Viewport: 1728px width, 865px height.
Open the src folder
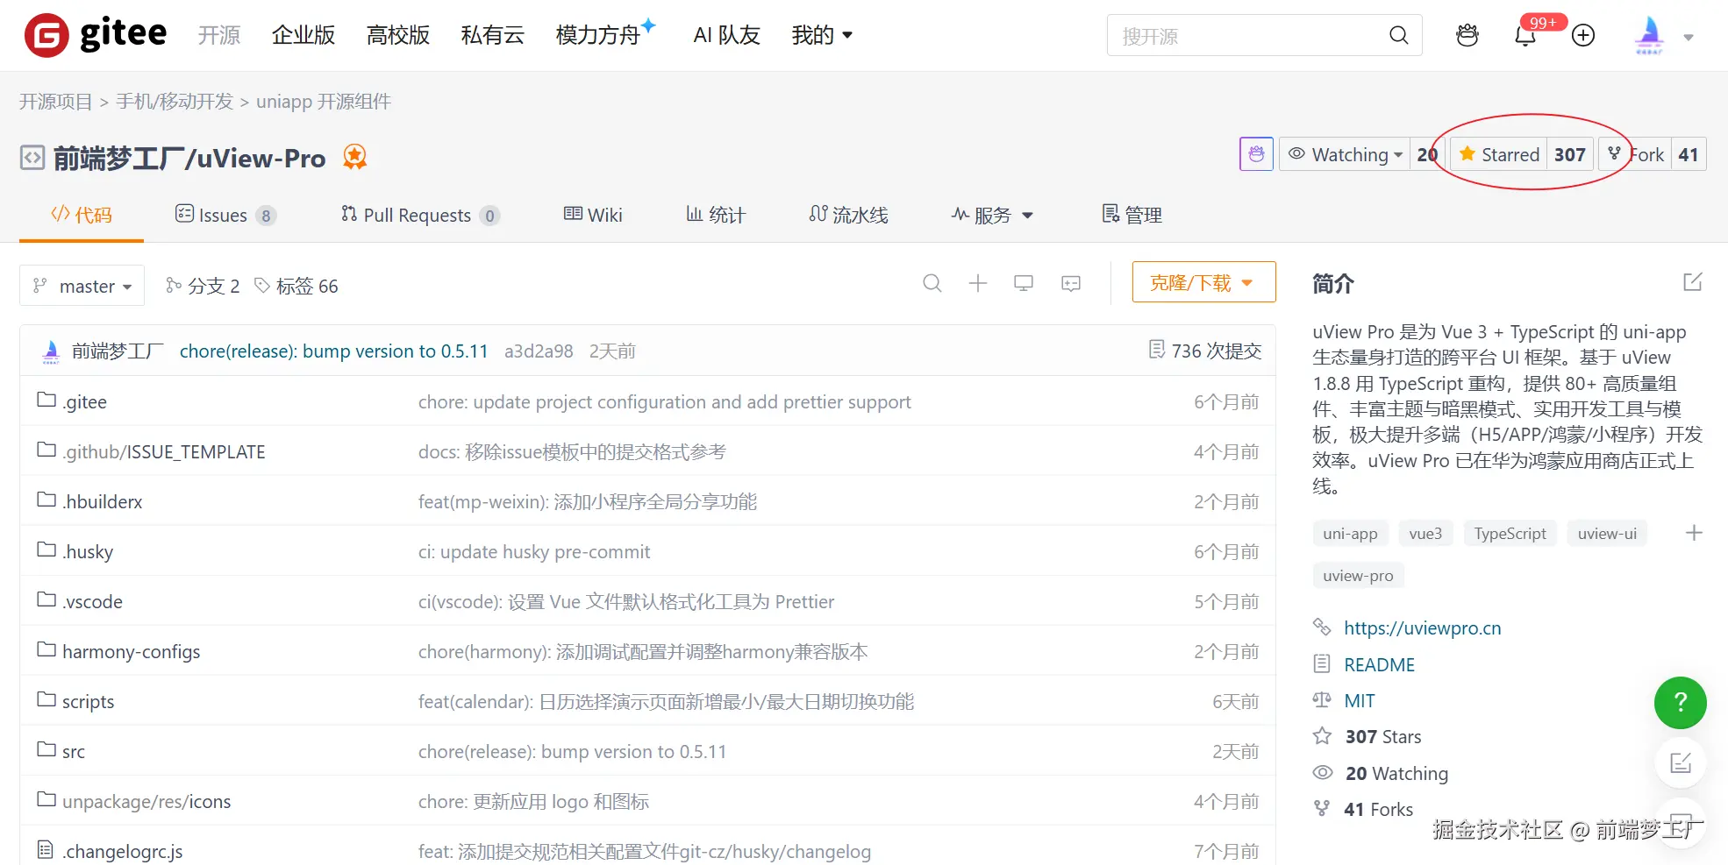[x=74, y=752]
